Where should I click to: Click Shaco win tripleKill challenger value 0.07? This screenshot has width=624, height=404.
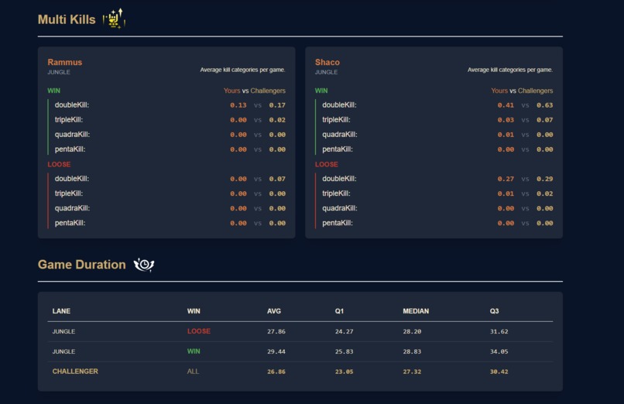545,120
